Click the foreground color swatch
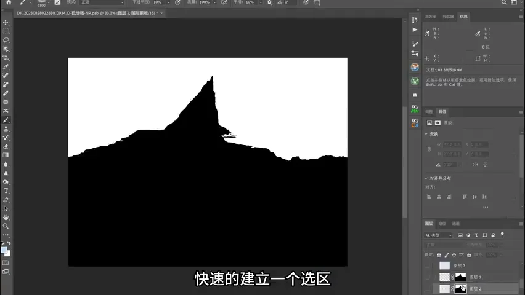 tap(4, 250)
